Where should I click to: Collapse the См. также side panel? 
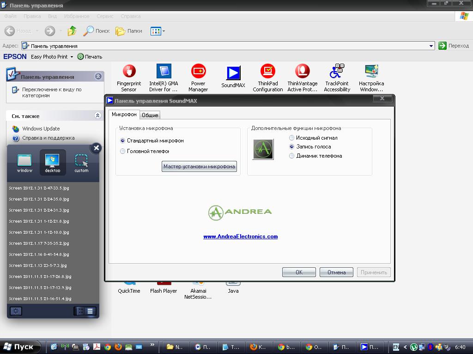point(97,116)
